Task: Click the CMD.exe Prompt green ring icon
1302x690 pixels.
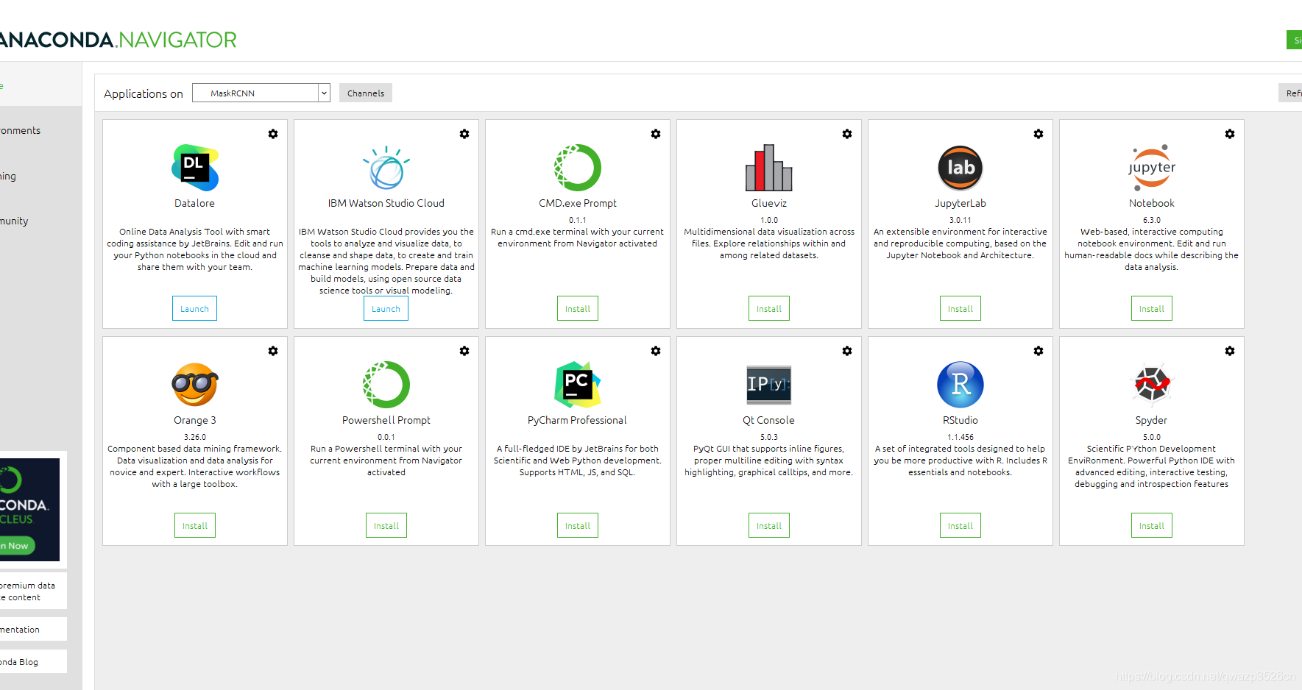Action: tap(578, 168)
